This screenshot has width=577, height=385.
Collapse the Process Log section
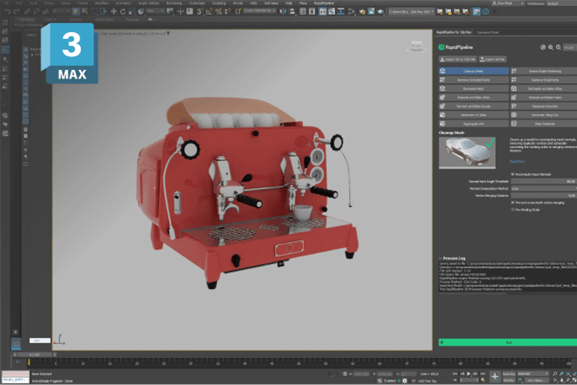[440, 258]
